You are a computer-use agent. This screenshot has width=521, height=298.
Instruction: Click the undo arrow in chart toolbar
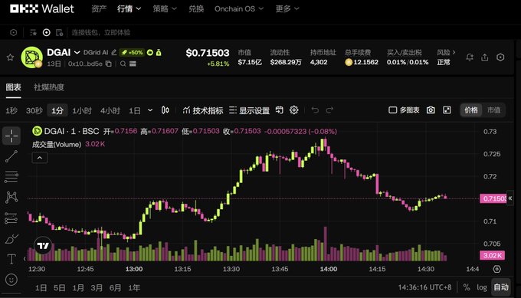(315, 110)
